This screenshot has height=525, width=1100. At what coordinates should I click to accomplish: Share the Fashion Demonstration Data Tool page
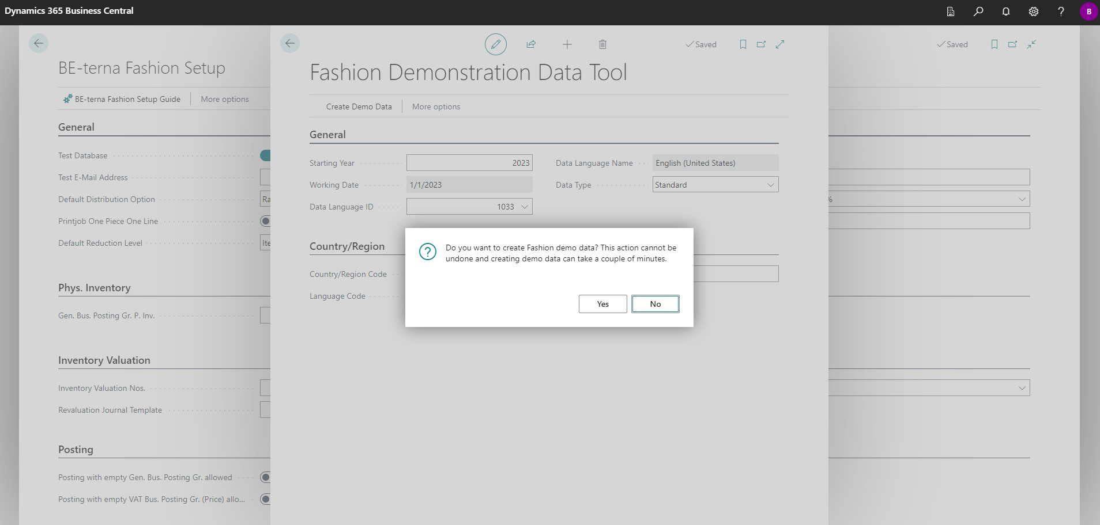(532, 44)
